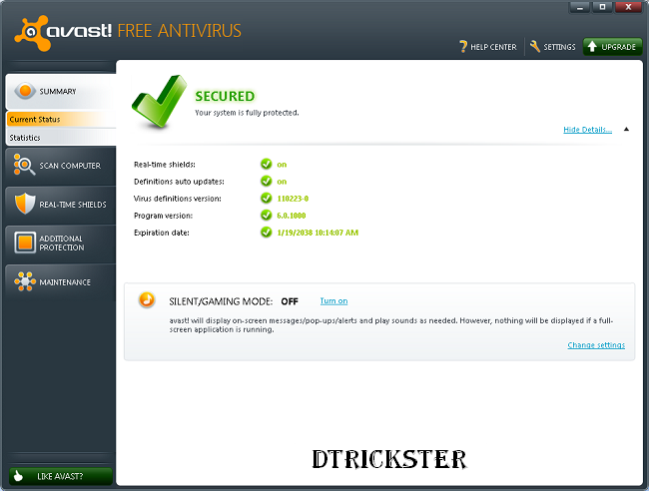Go to Scan Computer section
Image resolution: width=649 pixels, height=491 pixels.
[61, 166]
